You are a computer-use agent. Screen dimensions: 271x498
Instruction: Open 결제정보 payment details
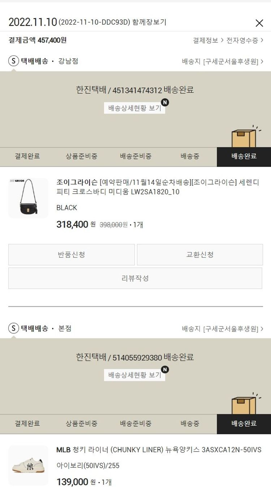208,40
